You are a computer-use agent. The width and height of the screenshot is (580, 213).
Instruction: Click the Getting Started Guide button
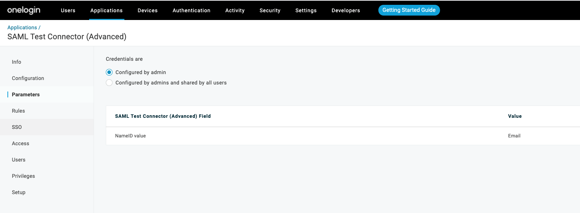pos(409,10)
